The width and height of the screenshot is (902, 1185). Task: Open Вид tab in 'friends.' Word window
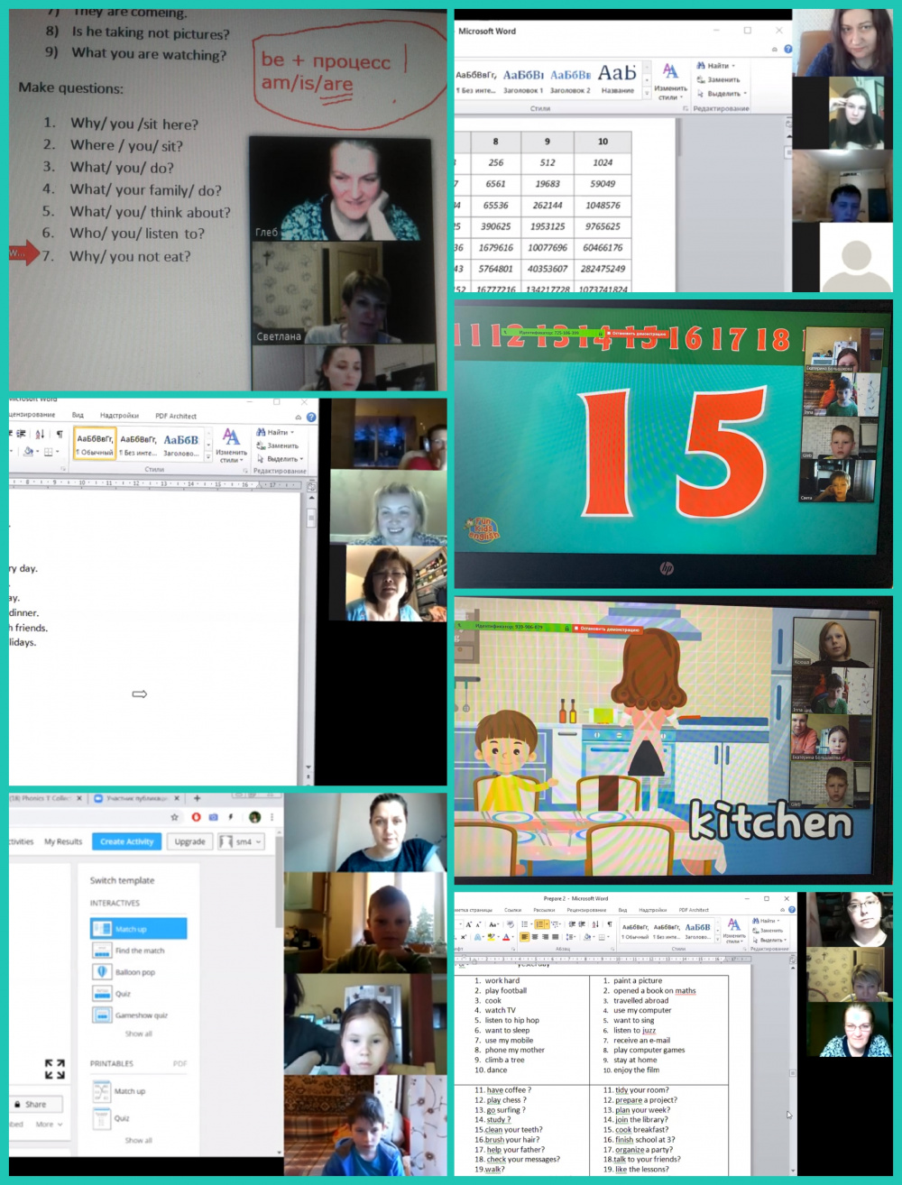click(x=78, y=416)
